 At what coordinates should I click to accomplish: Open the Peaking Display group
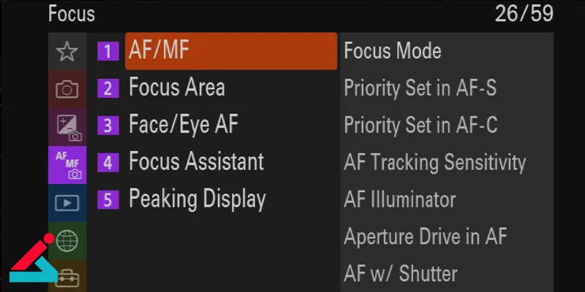(x=197, y=199)
